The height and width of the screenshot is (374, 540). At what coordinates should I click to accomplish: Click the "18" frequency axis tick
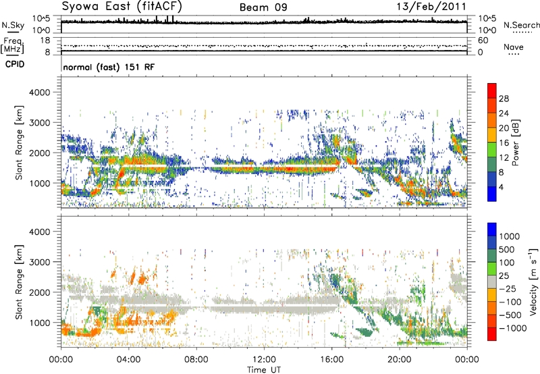(45, 41)
